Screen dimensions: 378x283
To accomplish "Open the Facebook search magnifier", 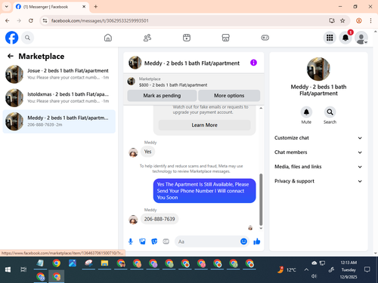I will (x=27, y=38).
